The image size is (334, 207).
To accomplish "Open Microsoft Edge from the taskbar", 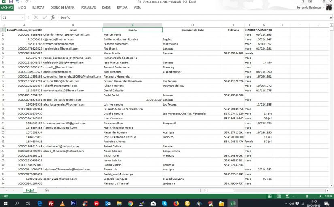I will click(x=40, y=203).
